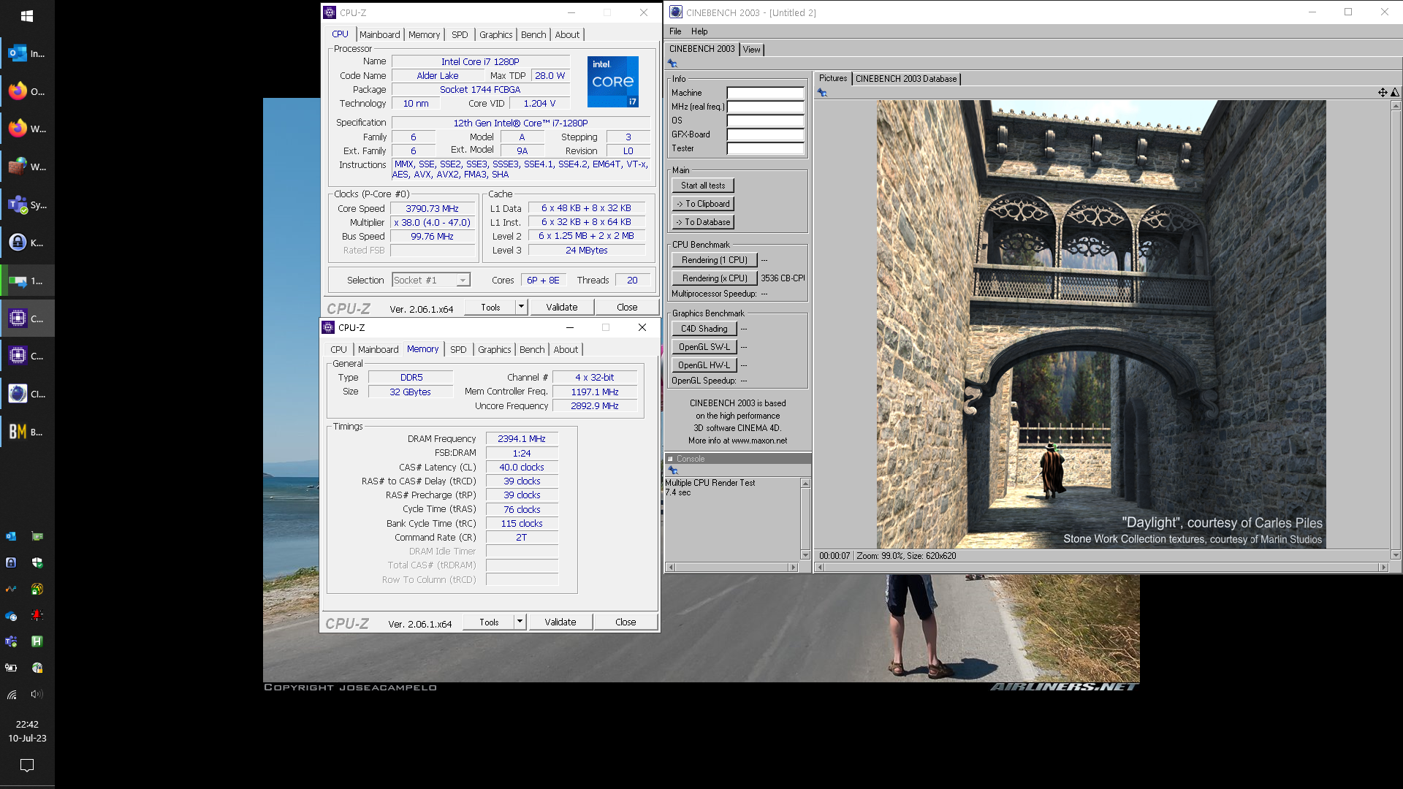The image size is (1403, 789).
Task: Open Wi-Fi network tray icon
Action: pos(11,694)
